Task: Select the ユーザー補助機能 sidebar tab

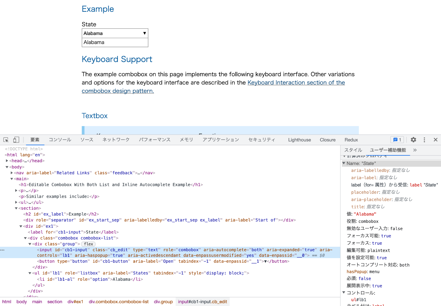Action: coord(388,150)
